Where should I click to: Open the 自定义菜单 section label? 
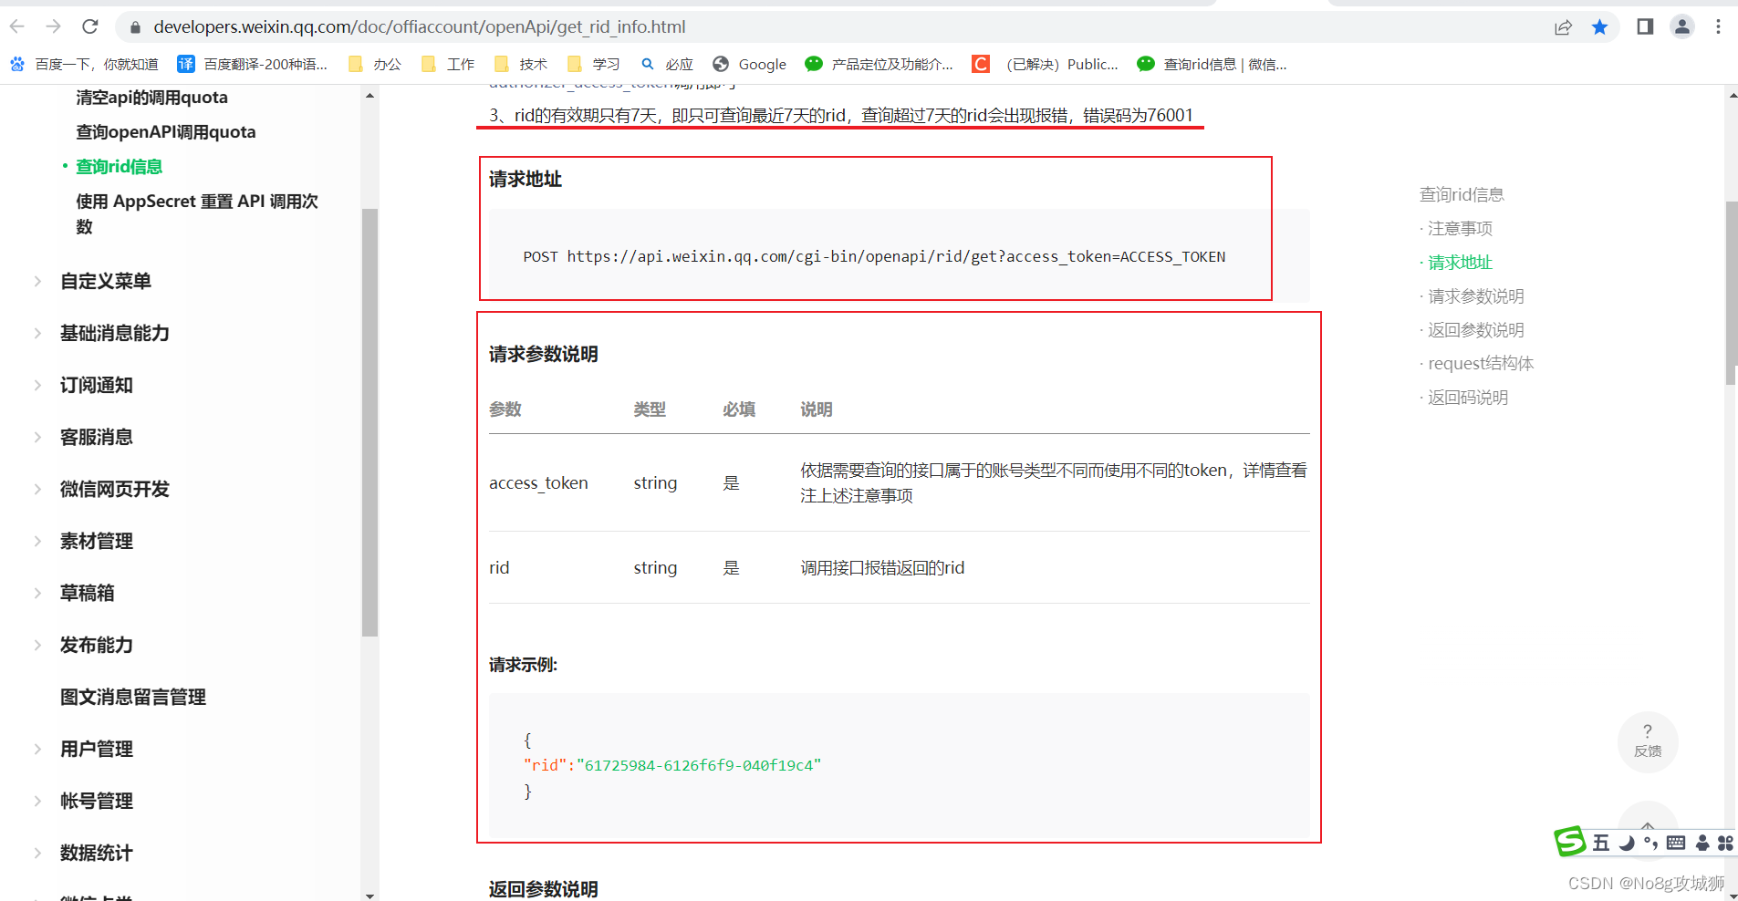(106, 281)
